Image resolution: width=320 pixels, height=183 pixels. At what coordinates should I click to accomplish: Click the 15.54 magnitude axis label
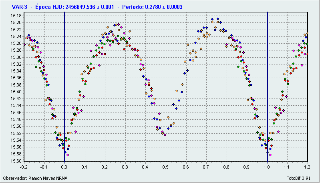[16, 140]
